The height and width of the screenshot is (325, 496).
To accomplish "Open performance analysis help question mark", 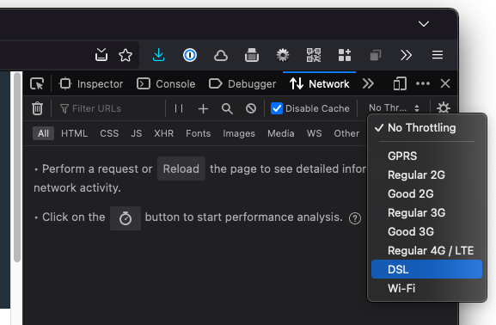I will tap(355, 218).
